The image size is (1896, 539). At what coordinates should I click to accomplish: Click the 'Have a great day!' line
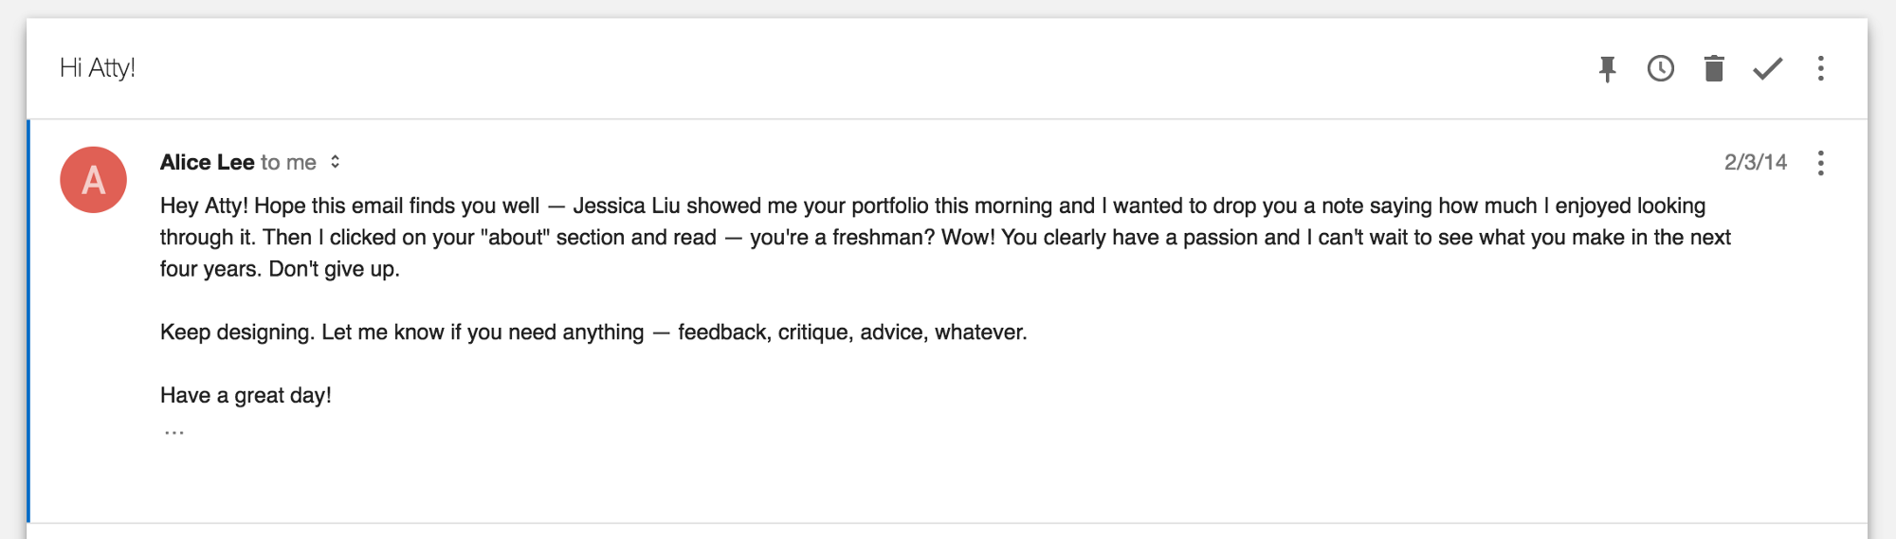(x=246, y=395)
